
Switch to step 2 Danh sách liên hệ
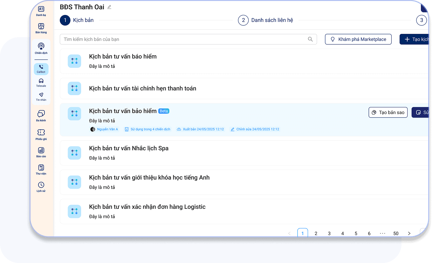[x=272, y=20]
